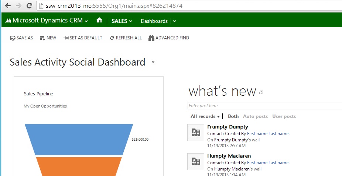Viewport: 342px width, 176px height.
Task: Open Advanced Find
Action: click(x=169, y=38)
